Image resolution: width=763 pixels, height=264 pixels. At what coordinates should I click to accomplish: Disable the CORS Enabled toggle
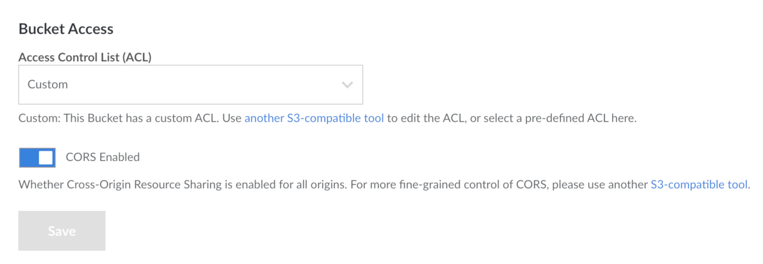[x=37, y=157]
